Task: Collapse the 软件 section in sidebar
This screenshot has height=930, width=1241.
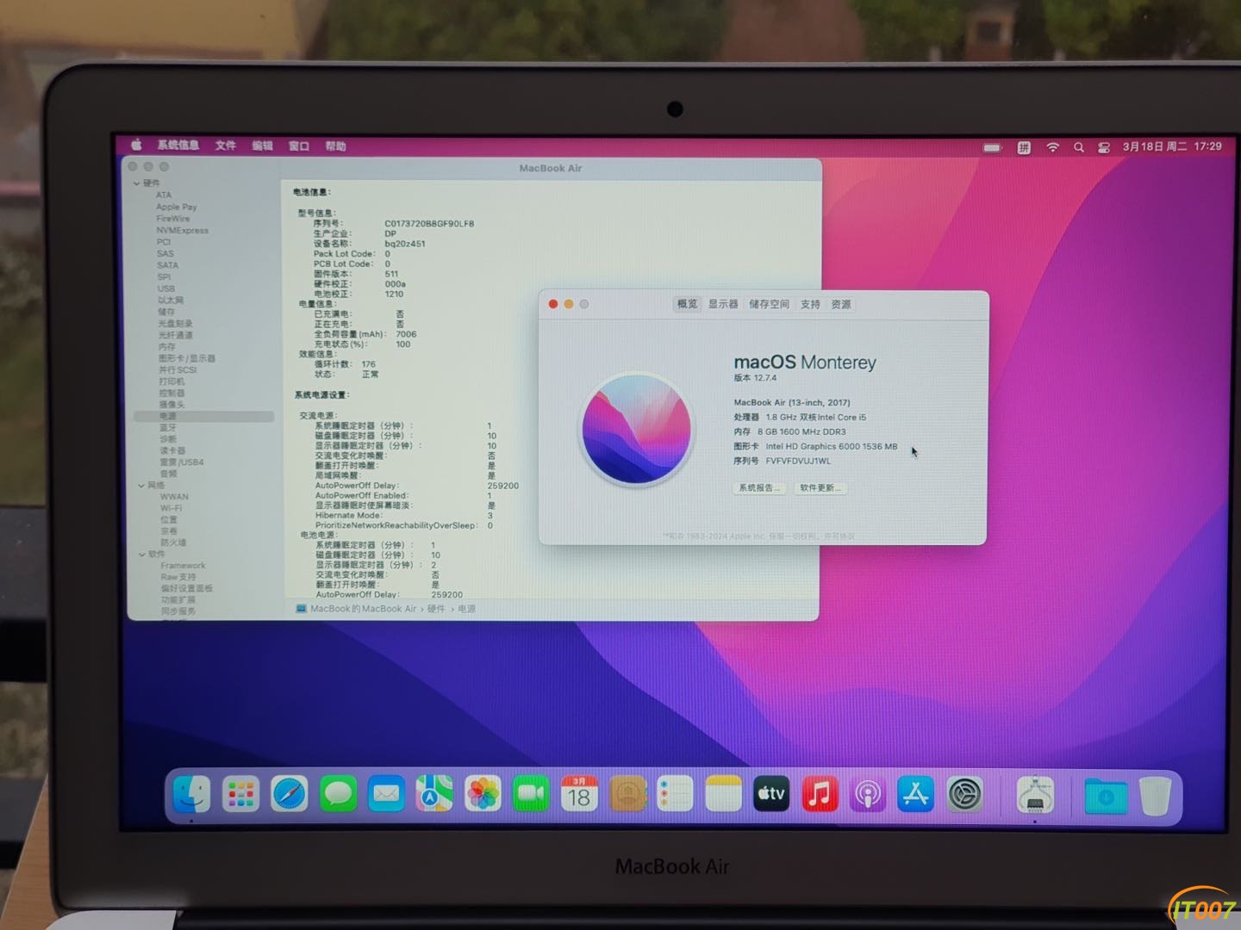Action: coord(141,555)
